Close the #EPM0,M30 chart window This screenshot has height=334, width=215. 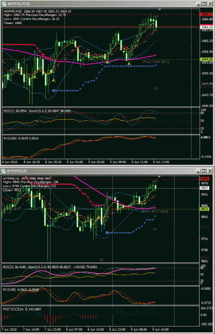point(210,4)
